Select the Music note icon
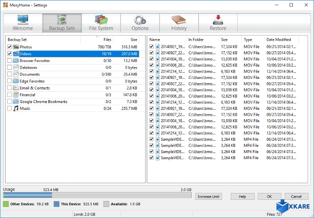This screenshot has height=218, width=314. click(x=16, y=109)
